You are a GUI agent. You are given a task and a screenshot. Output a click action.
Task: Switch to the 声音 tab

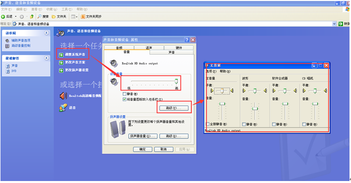[x=172, y=52]
